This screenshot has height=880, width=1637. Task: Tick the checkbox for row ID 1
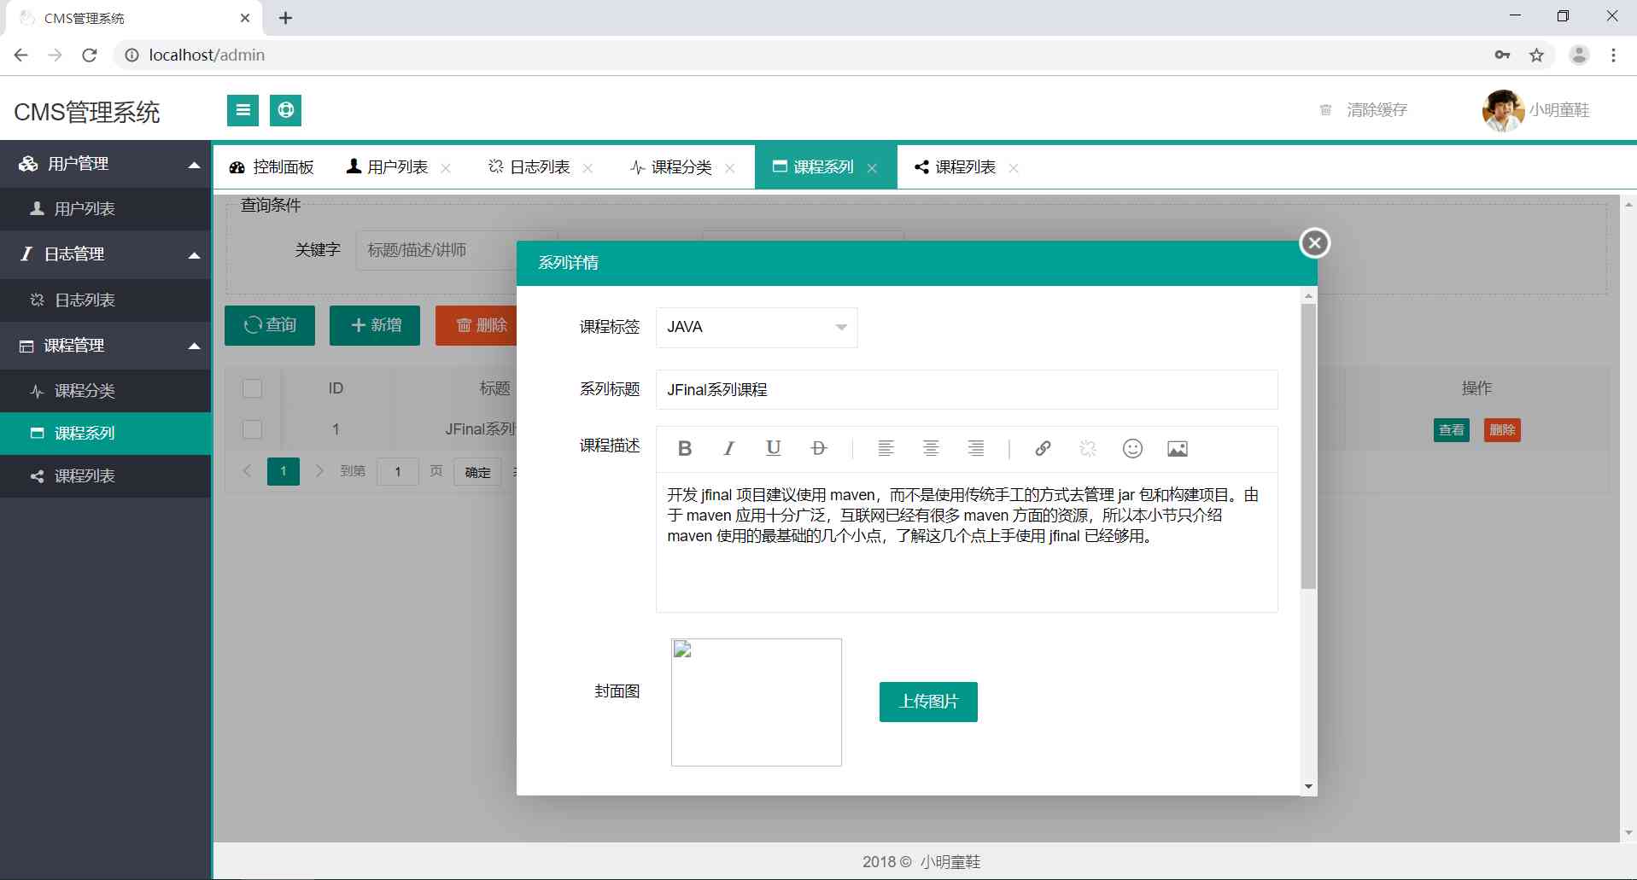(x=252, y=429)
